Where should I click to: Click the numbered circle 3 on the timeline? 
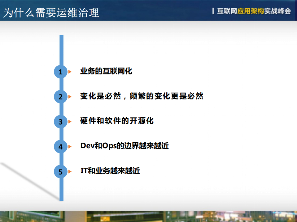(61, 121)
